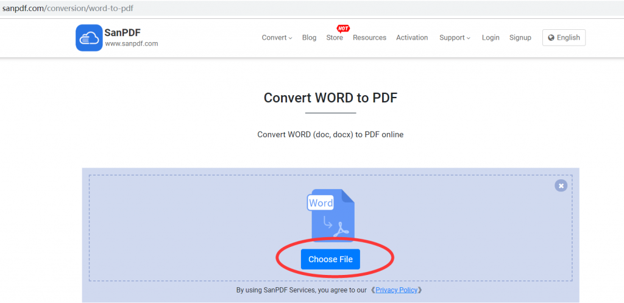Open the Support dropdown menu

click(455, 38)
